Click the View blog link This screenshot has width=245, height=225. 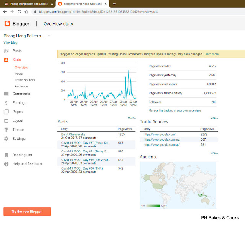click(10, 42)
